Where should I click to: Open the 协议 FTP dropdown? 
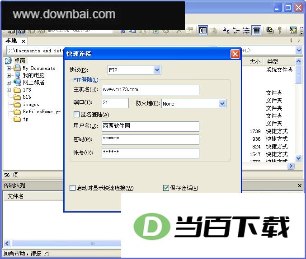click(157, 70)
